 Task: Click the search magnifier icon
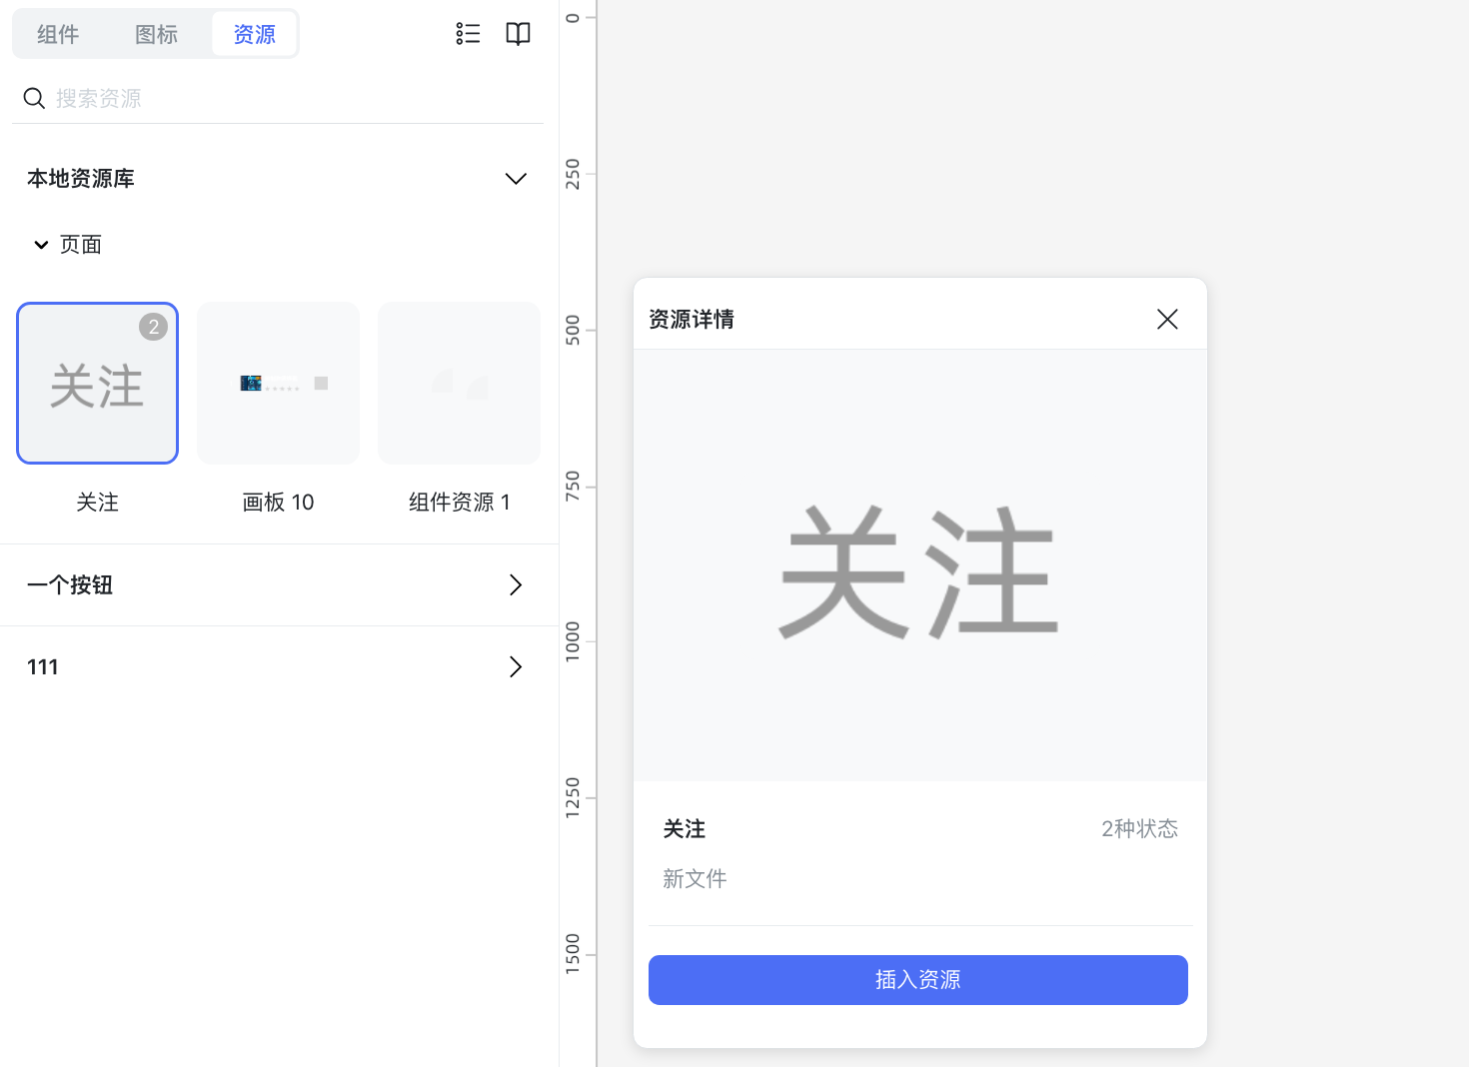(34, 98)
